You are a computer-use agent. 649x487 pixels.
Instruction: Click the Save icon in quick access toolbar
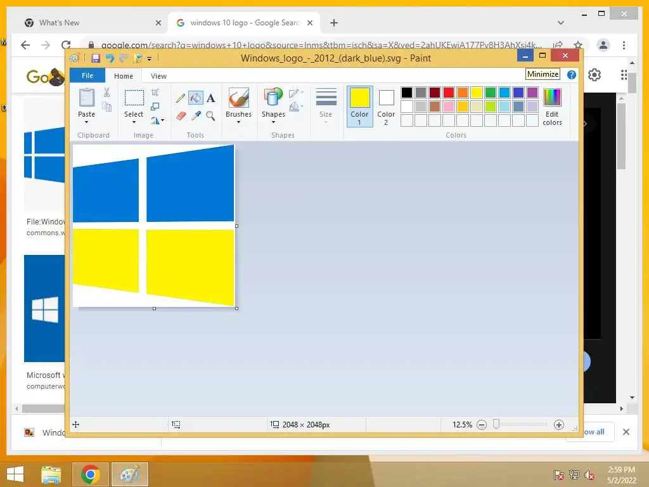(96, 58)
